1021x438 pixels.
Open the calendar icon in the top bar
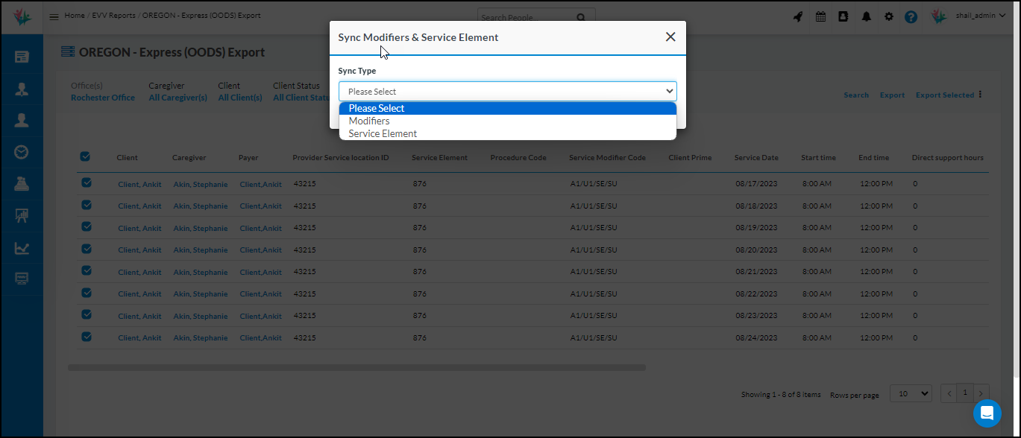pyautogui.click(x=820, y=16)
